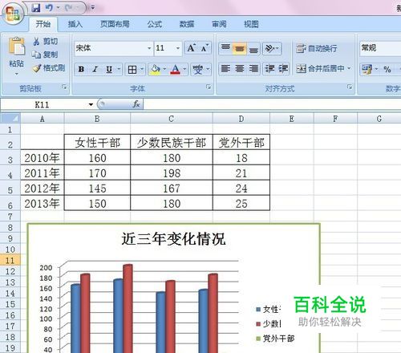The height and width of the screenshot is (353, 401).
Task: Click chart title 近三年变化情况
Action: (173, 239)
